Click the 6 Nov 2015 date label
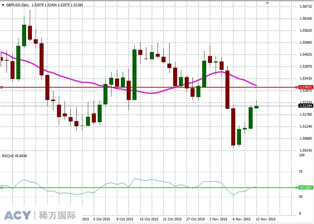The height and width of the screenshot is (224, 314). point(241,219)
